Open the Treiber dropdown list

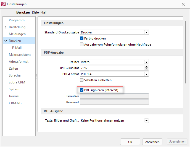146,62
